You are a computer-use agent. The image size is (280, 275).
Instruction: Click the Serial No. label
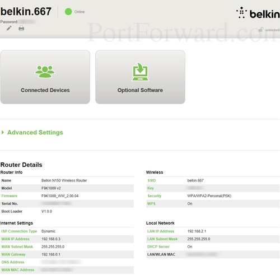click(x=10, y=203)
